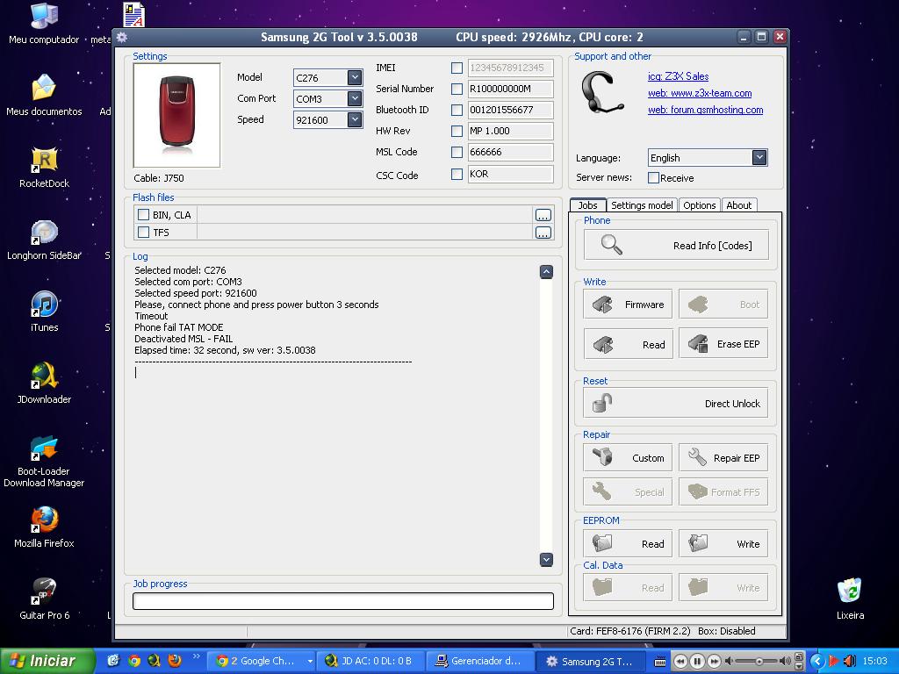Click JDownloader icon in quick launch
The width and height of the screenshot is (899, 674).
click(155, 661)
